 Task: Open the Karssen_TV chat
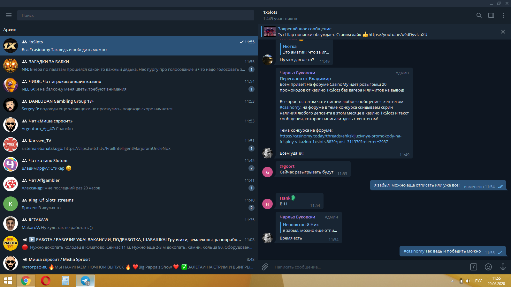coord(129,144)
